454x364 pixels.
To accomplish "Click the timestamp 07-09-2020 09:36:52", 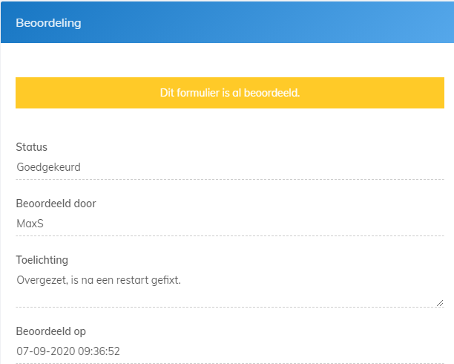I will [x=70, y=351].
